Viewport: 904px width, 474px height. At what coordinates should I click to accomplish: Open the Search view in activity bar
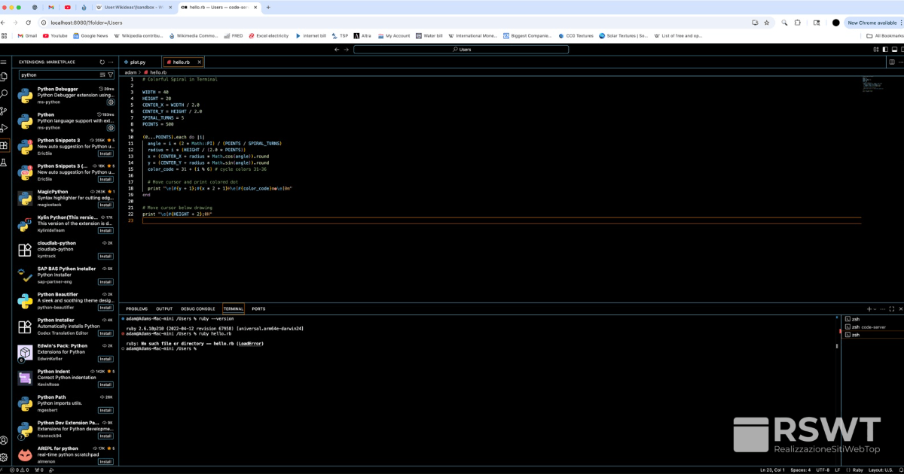coord(4,93)
